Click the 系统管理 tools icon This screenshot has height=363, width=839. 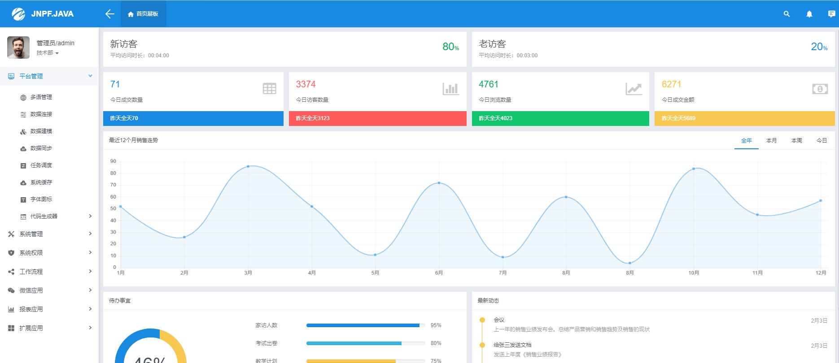click(11, 234)
